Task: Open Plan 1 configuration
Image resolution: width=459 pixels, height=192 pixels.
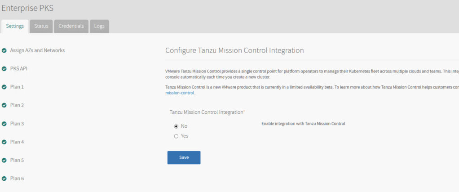Action: click(x=17, y=87)
